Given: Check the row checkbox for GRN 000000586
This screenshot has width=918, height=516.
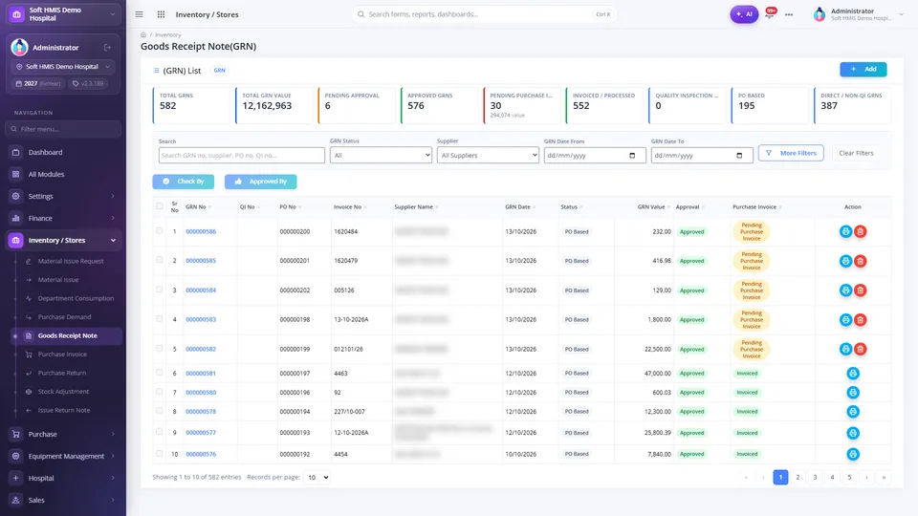Looking at the screenshot, I should click(x=160, y=231).
